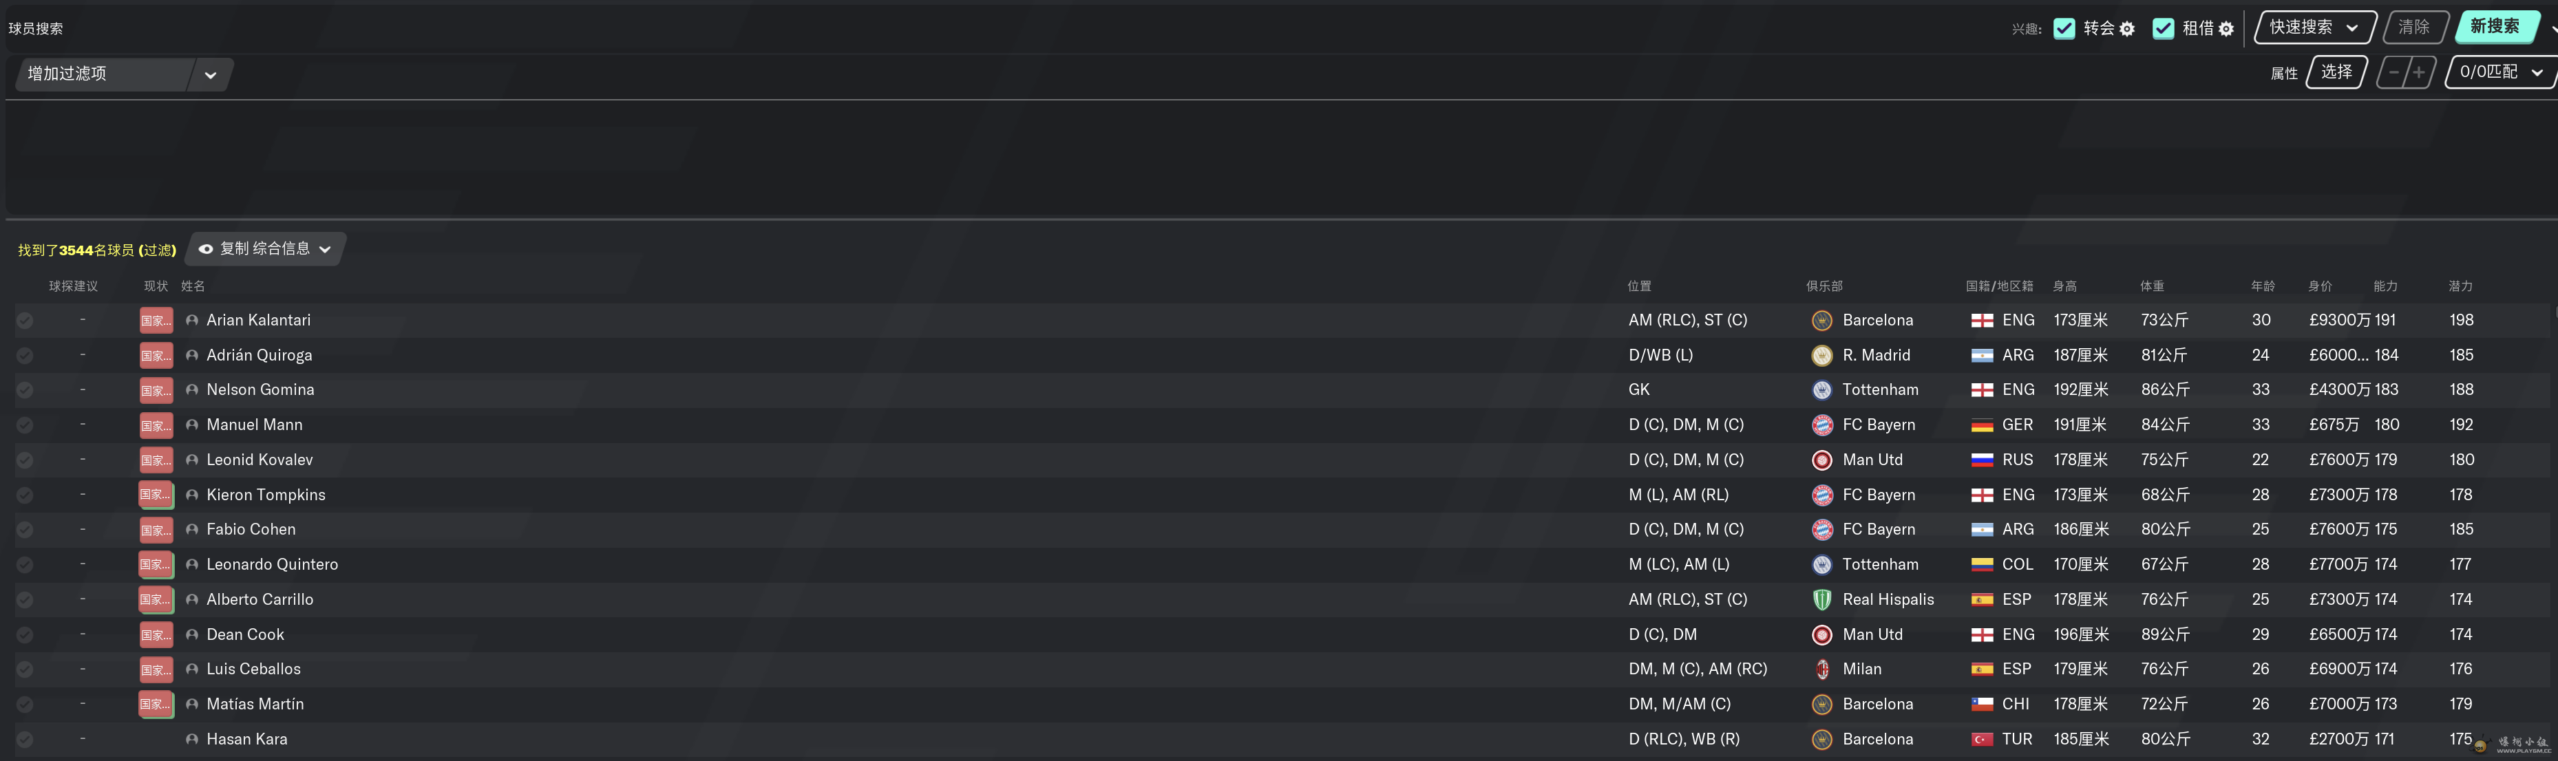The width and height of the screenshot is (2558, 761).
Task: Click Barcelona club badge for Arian Kalantari
Action: click(x=1821, y=321)
